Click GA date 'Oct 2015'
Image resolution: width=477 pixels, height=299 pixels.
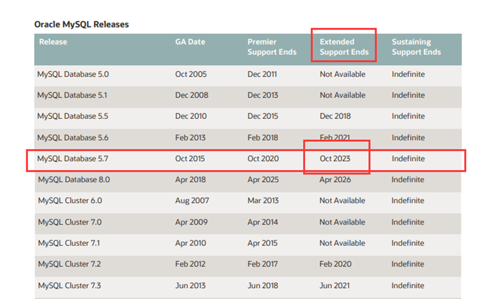click(x=190, y=159)
